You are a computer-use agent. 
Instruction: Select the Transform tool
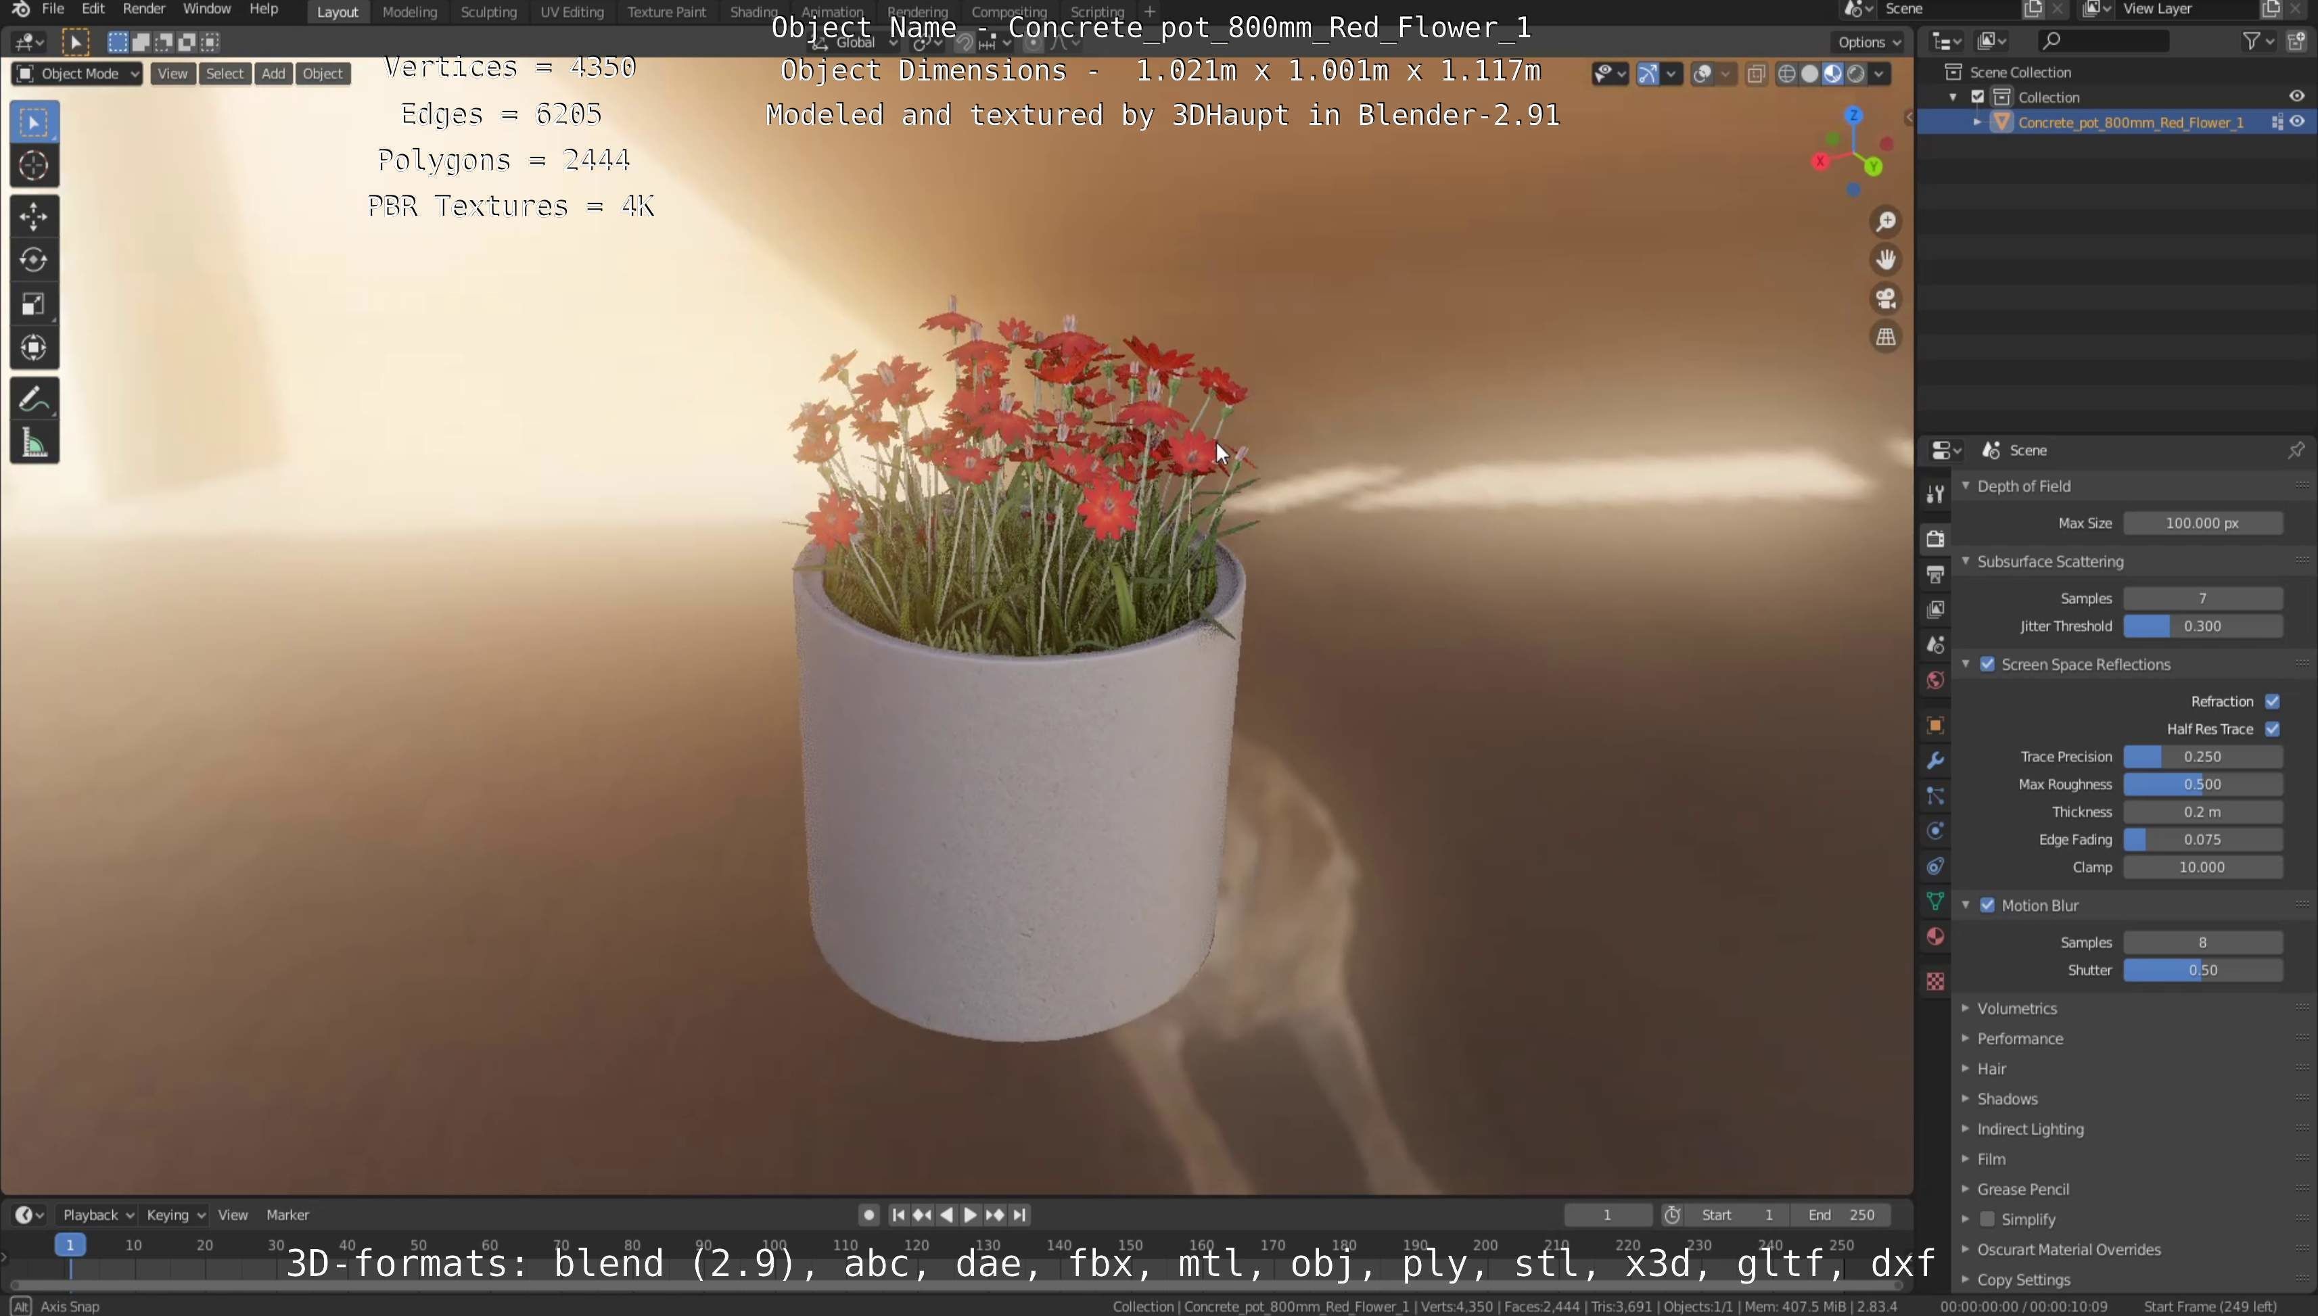point(34,348)
